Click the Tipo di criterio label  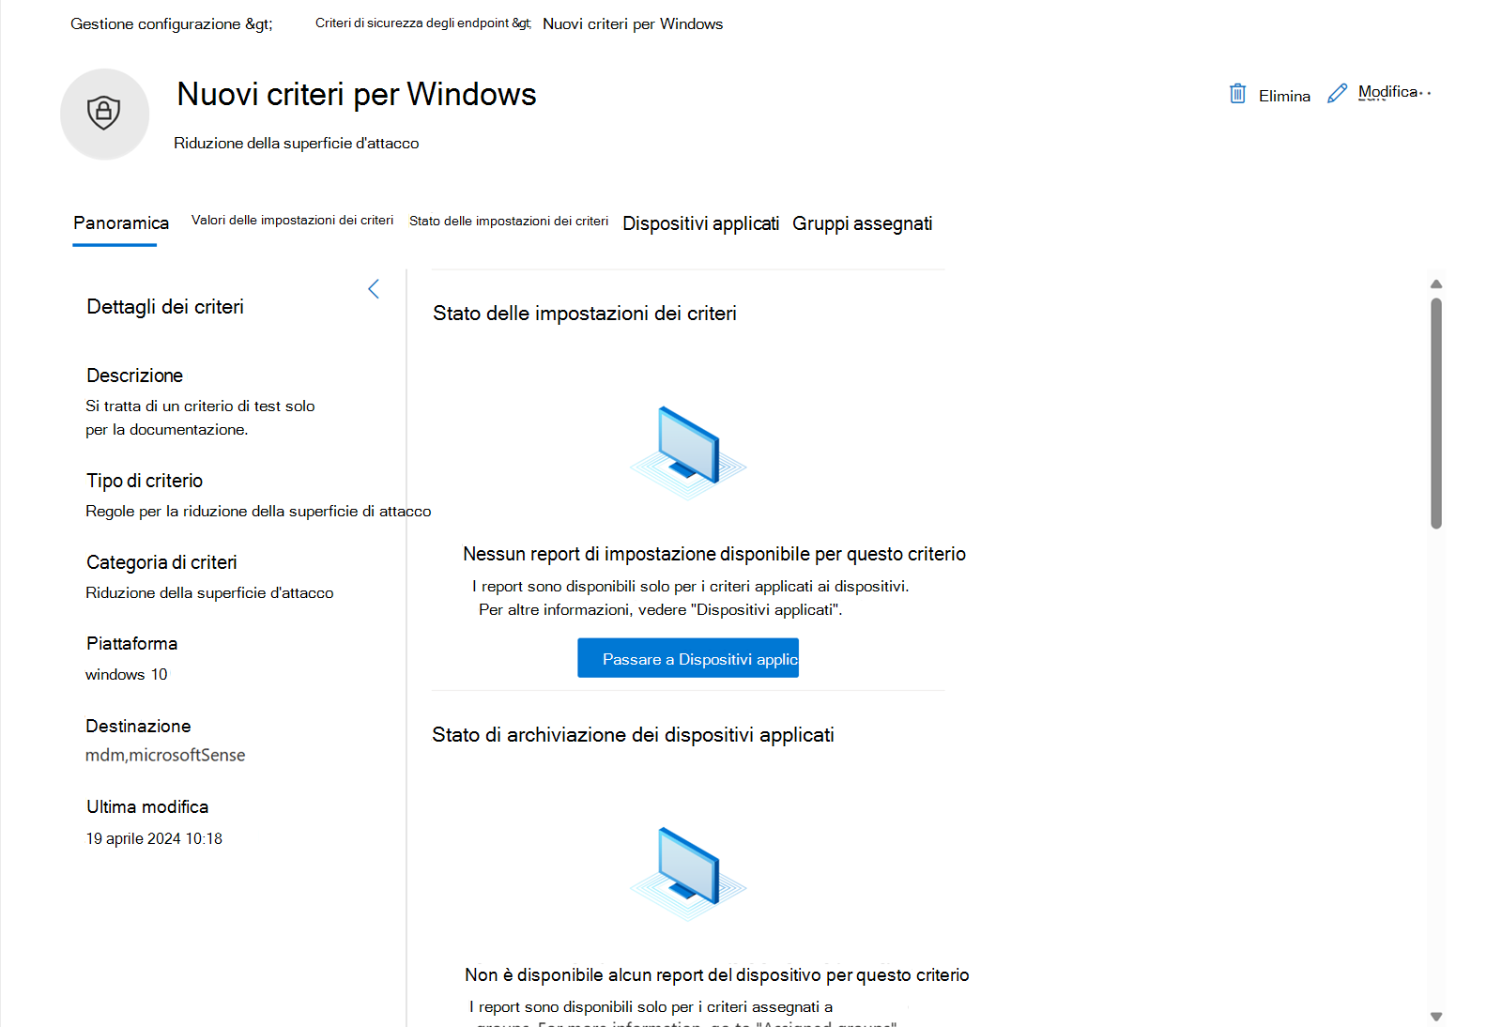click(x=145, y=481)
